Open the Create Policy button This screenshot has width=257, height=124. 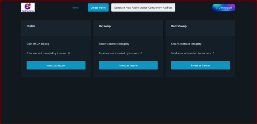(x=98, y=8)
